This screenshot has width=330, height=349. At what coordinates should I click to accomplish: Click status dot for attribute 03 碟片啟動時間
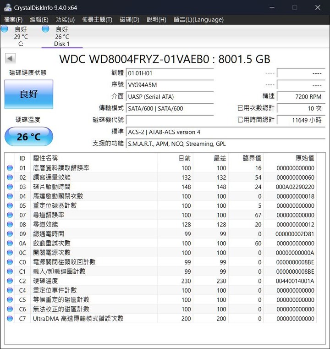(10, 187)
